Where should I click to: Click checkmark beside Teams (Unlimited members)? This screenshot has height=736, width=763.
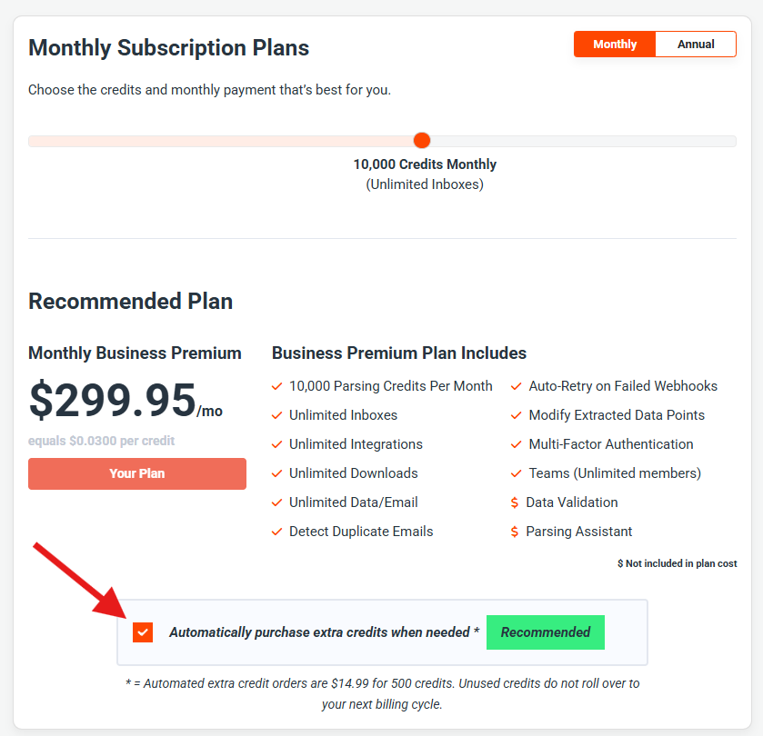point(517,473)
